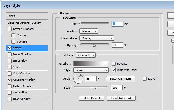Enable the Dither checkbox
This screenshot has height=110, width=174.
pyautogui.click(x=145, y=79)
